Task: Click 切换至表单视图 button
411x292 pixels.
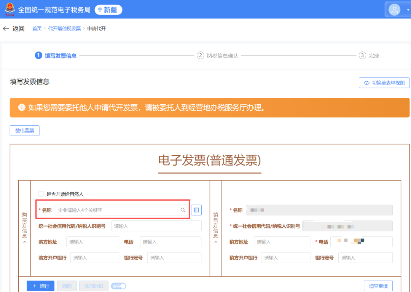Action: (384, 83)
